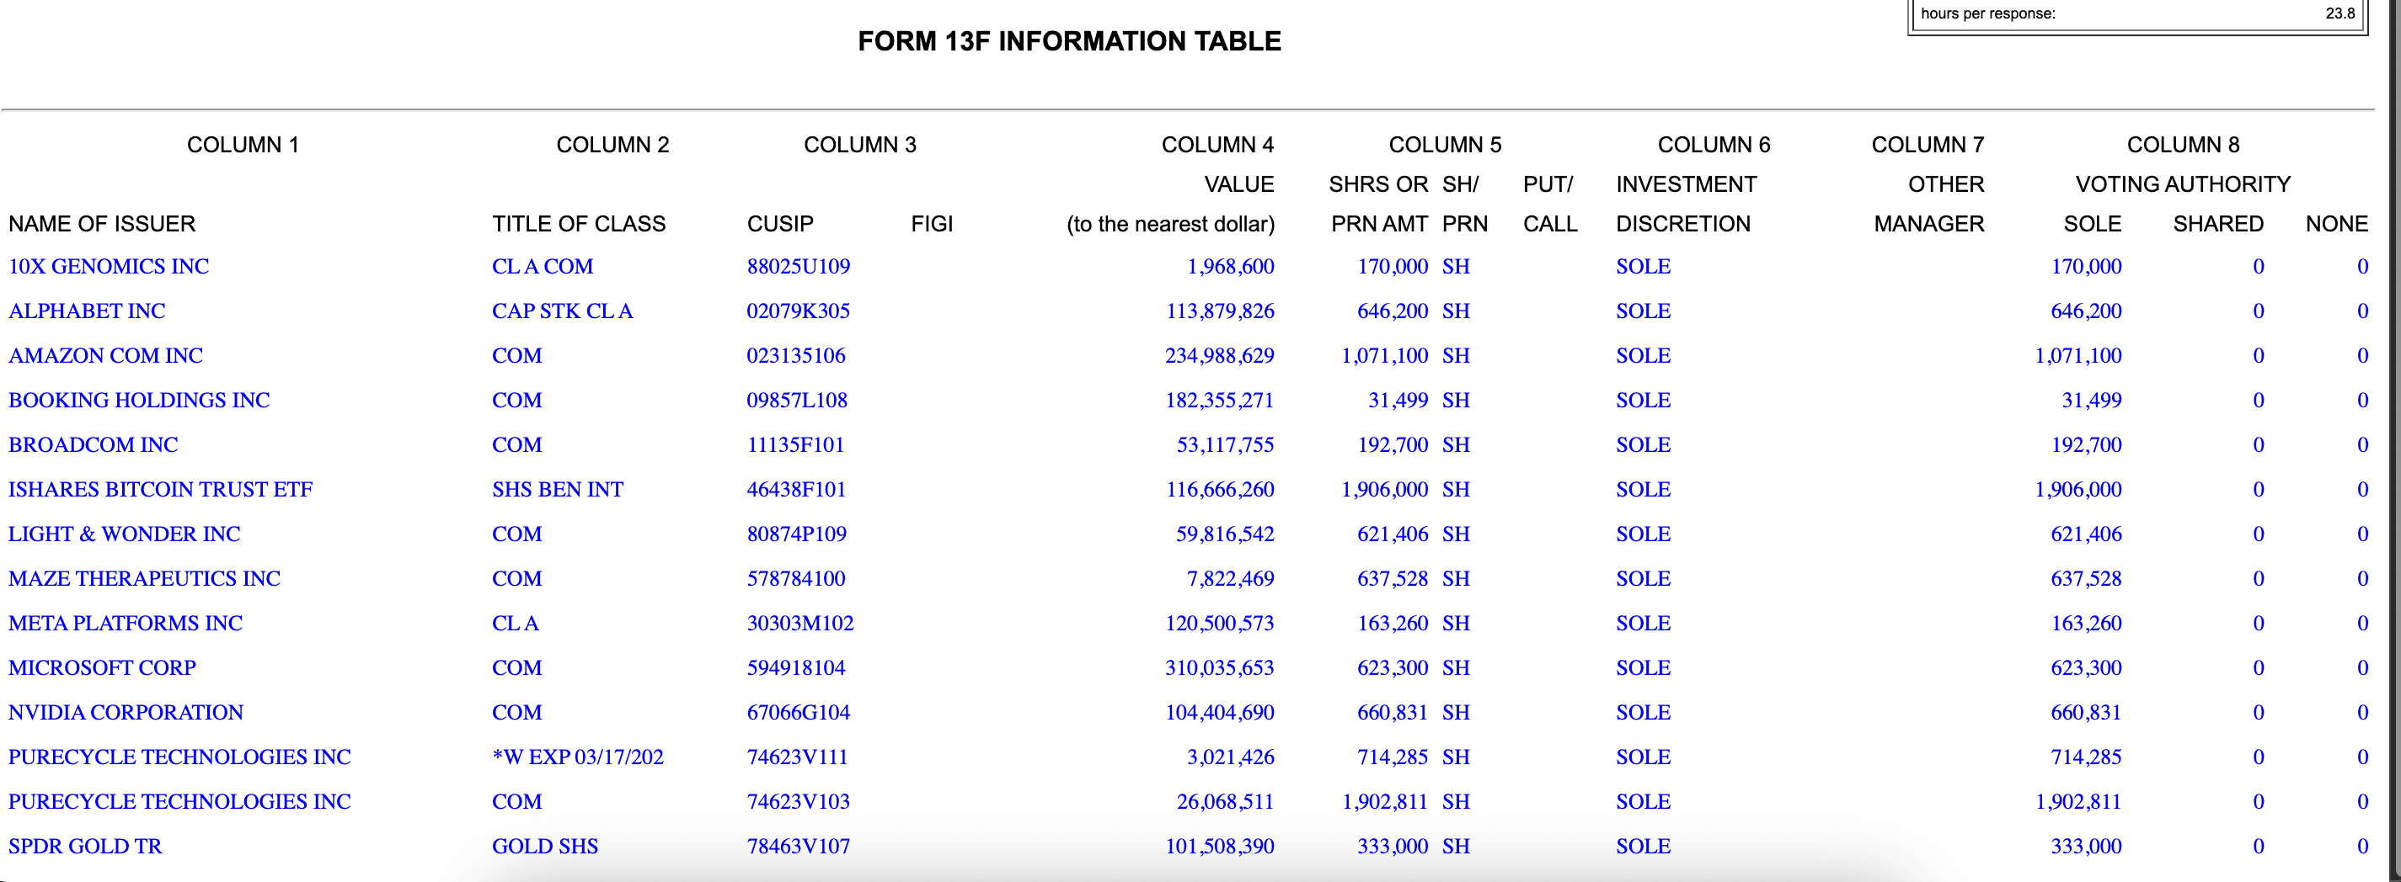2401x882 pixels.
Task: Select CUSIP 09857L108 value
Action: (x=797, y=401)
